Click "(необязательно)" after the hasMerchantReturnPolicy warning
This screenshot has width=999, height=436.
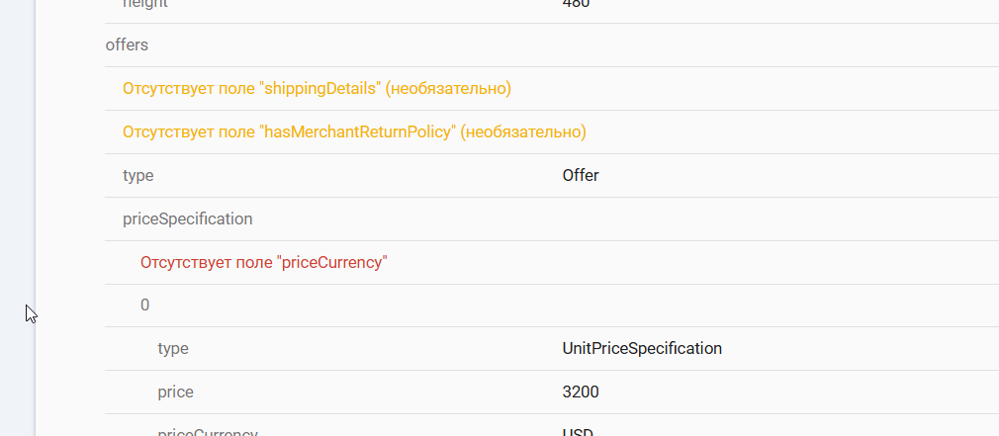[x=524, y=132]
